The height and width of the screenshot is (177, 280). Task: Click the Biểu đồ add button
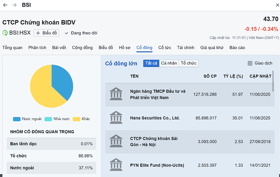[47, 33]
